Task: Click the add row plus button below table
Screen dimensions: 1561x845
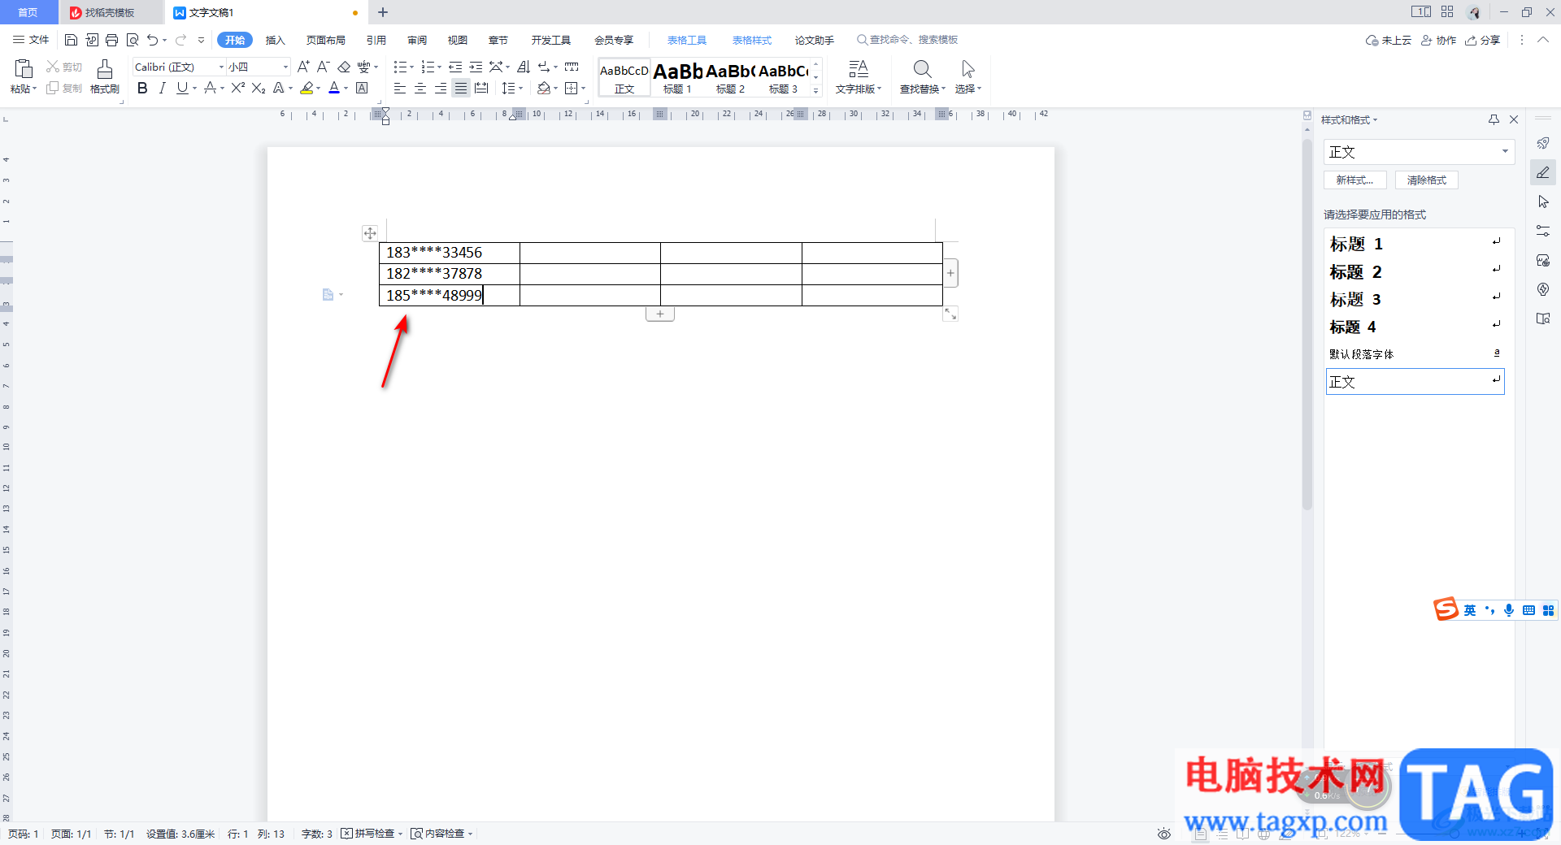Action: (x=660, y=314)
